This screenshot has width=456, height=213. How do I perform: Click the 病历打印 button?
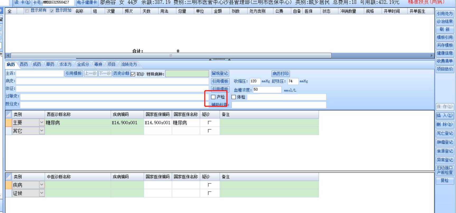(x=281, y=74)
